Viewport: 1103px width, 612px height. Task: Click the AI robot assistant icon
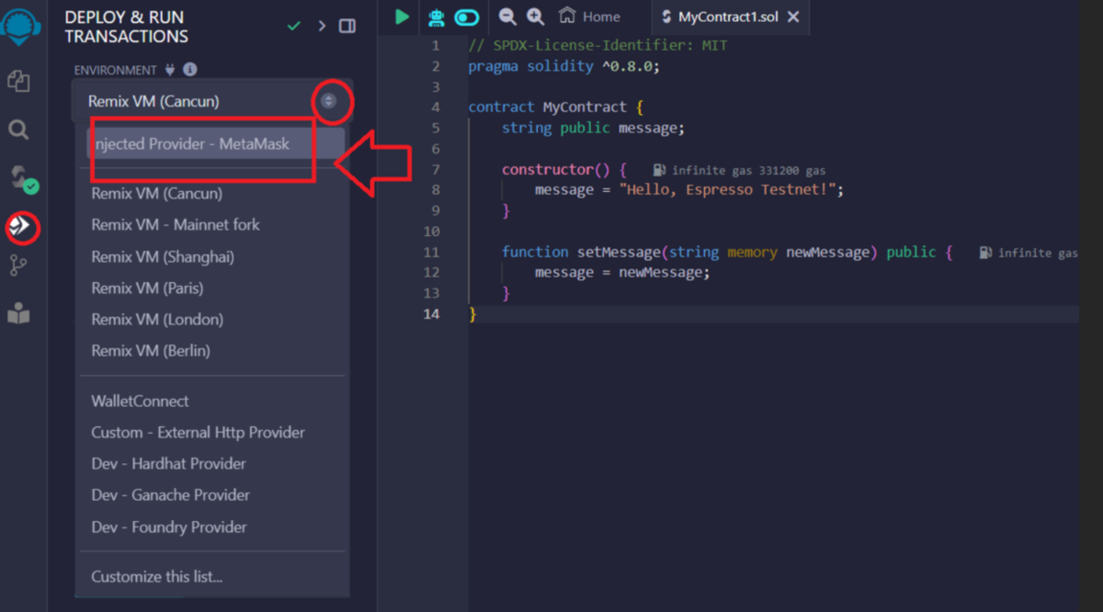click(436, 17)
